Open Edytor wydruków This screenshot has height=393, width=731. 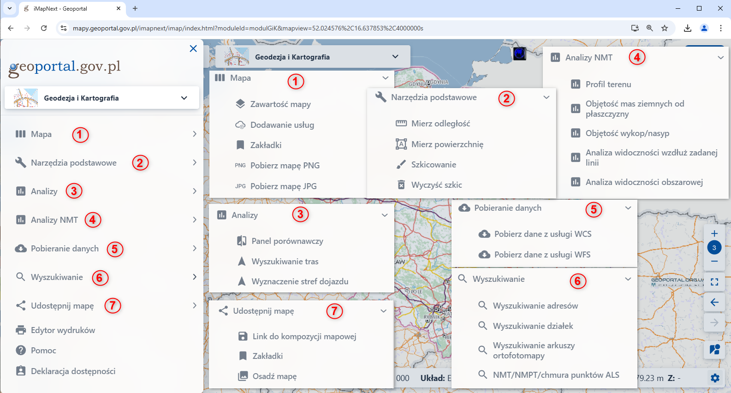(x=63, y=330)
